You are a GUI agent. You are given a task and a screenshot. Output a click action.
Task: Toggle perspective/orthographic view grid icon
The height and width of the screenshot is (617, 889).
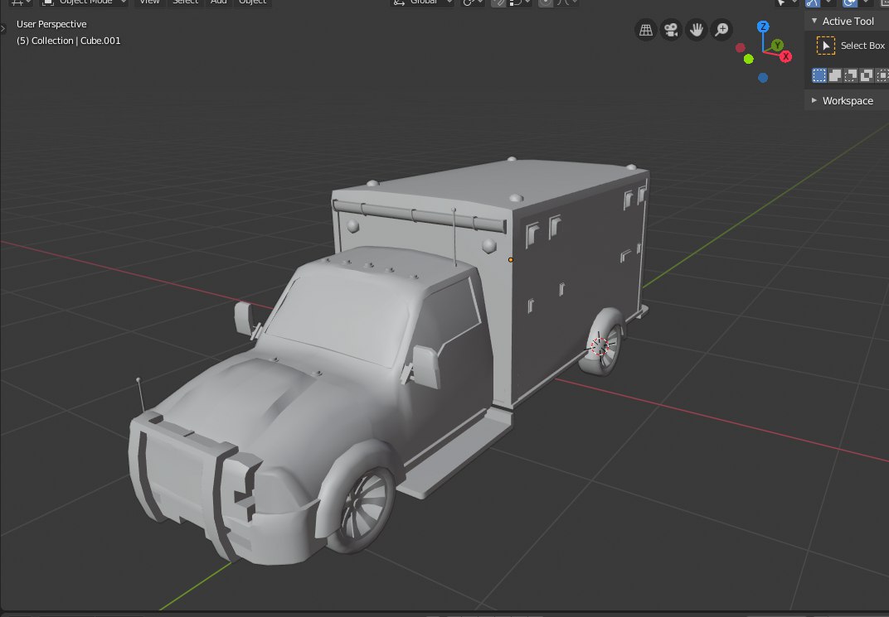tap(646, 30)
